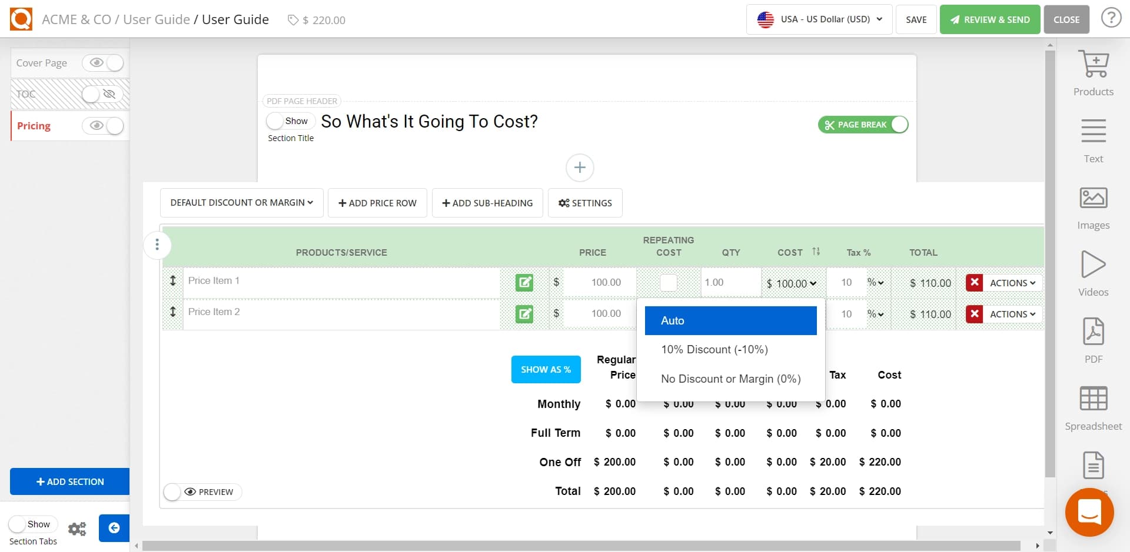The image size is (1130, 552).
Task: Select 10% Discount from the open menu
Action: point(714,349)
